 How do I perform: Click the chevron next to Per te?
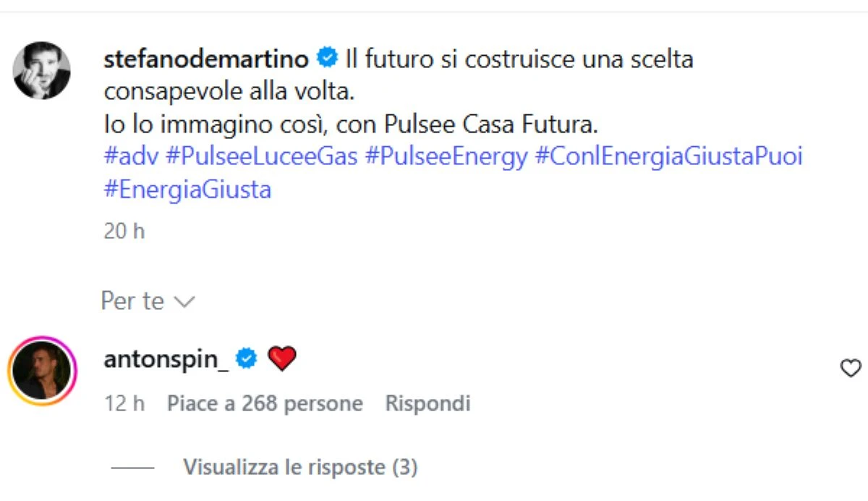point(184,302)
